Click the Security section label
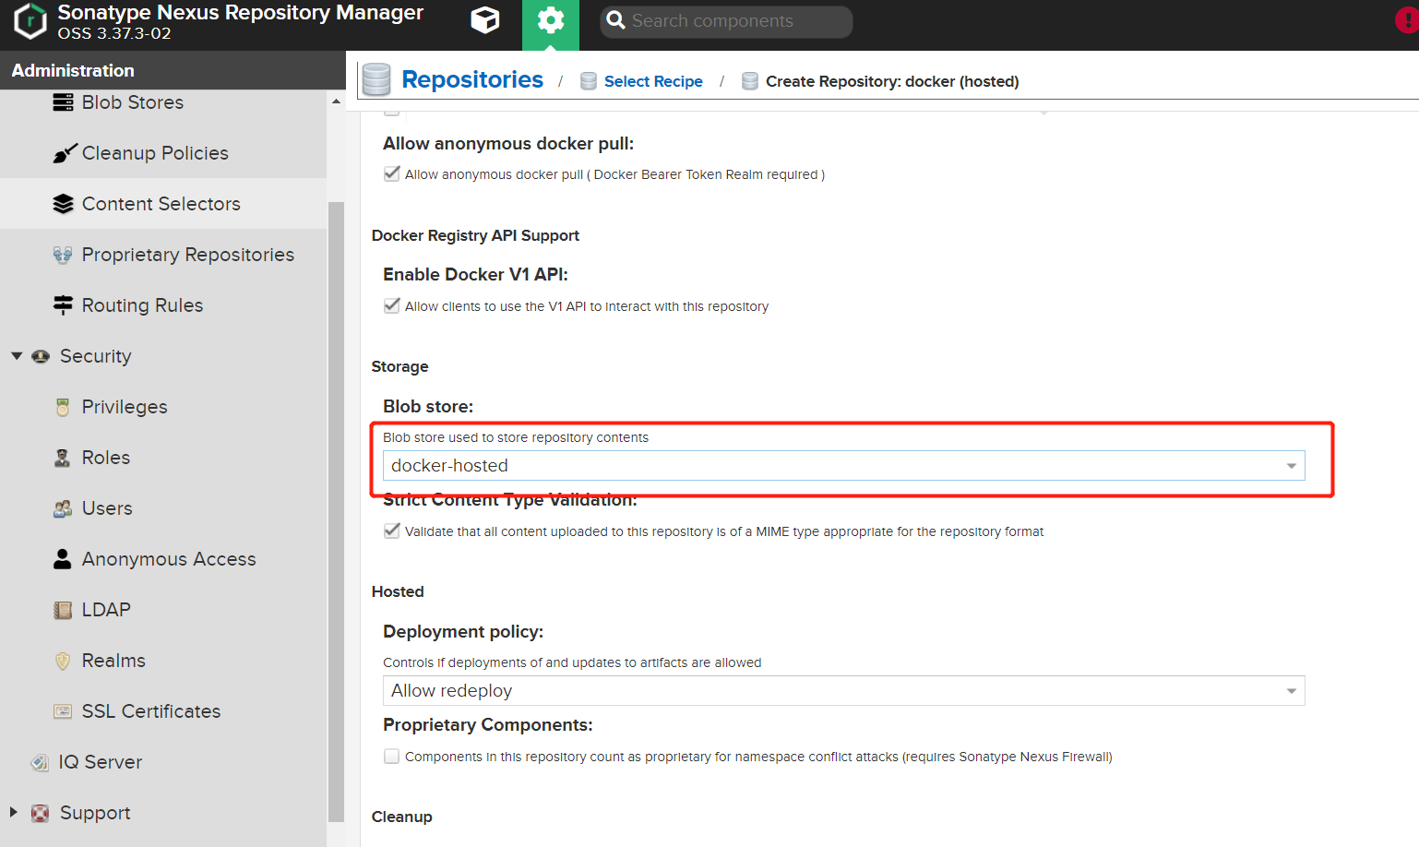Image resolution: width=1419 pixels, height=847 pixels. 95,356
